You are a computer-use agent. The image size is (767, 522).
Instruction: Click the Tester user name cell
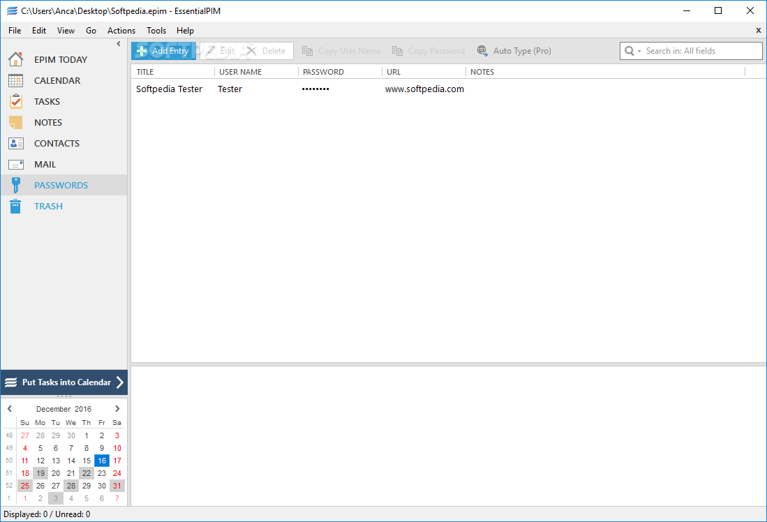point(230,89)
